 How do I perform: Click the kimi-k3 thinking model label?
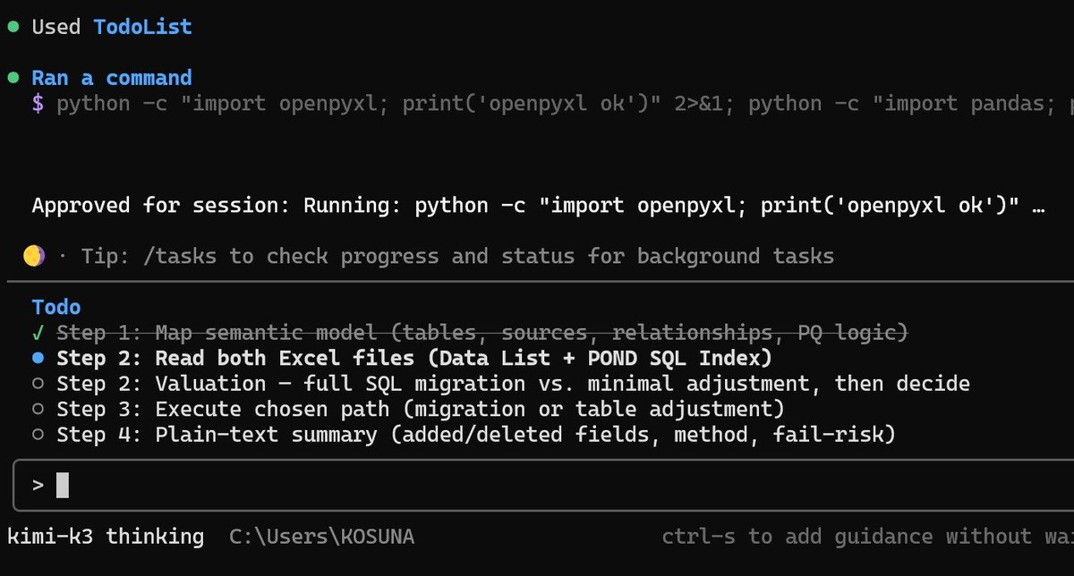click(x=106, y=537)
